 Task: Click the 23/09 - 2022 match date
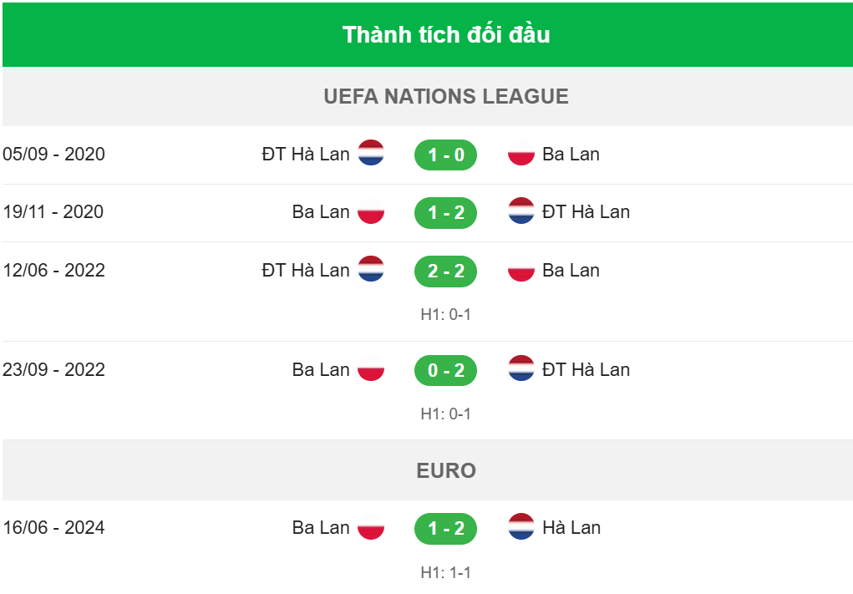[x=53, y=370]
